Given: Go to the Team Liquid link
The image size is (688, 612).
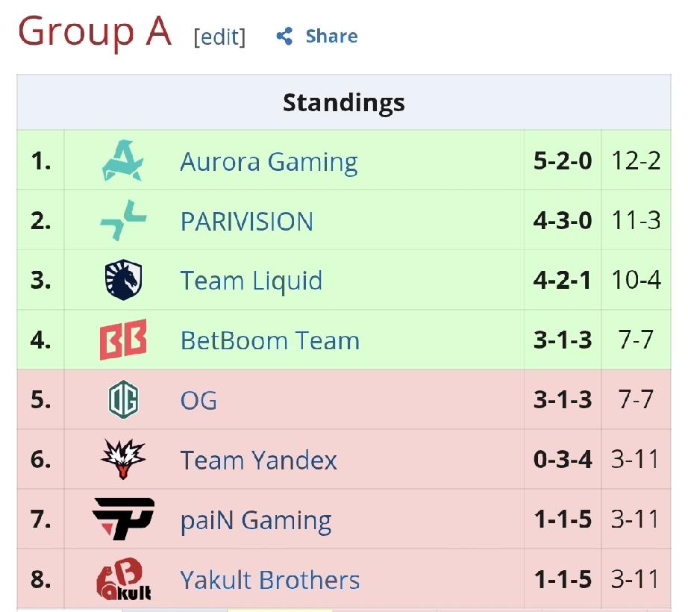Looking at the screenshot, I should pyautogui.click(x=251, y=281).
